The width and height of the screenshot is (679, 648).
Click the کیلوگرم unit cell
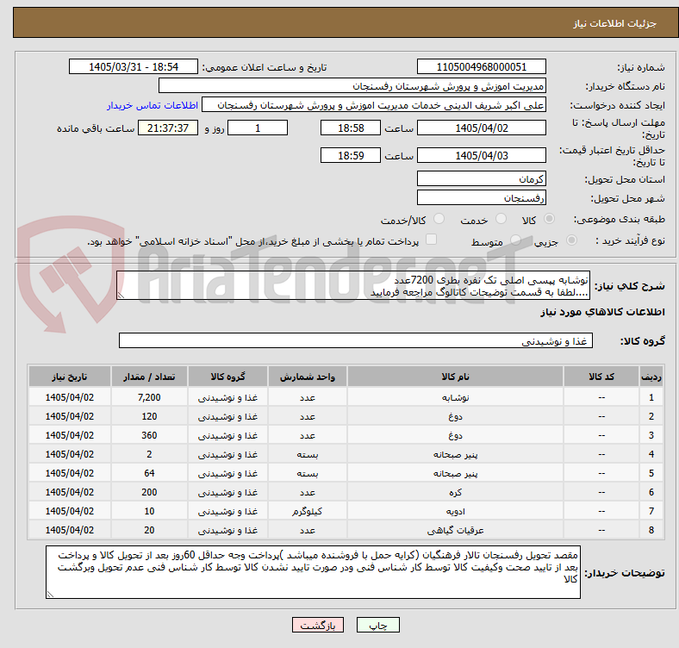pyautogui.click(x=307, y=511)
